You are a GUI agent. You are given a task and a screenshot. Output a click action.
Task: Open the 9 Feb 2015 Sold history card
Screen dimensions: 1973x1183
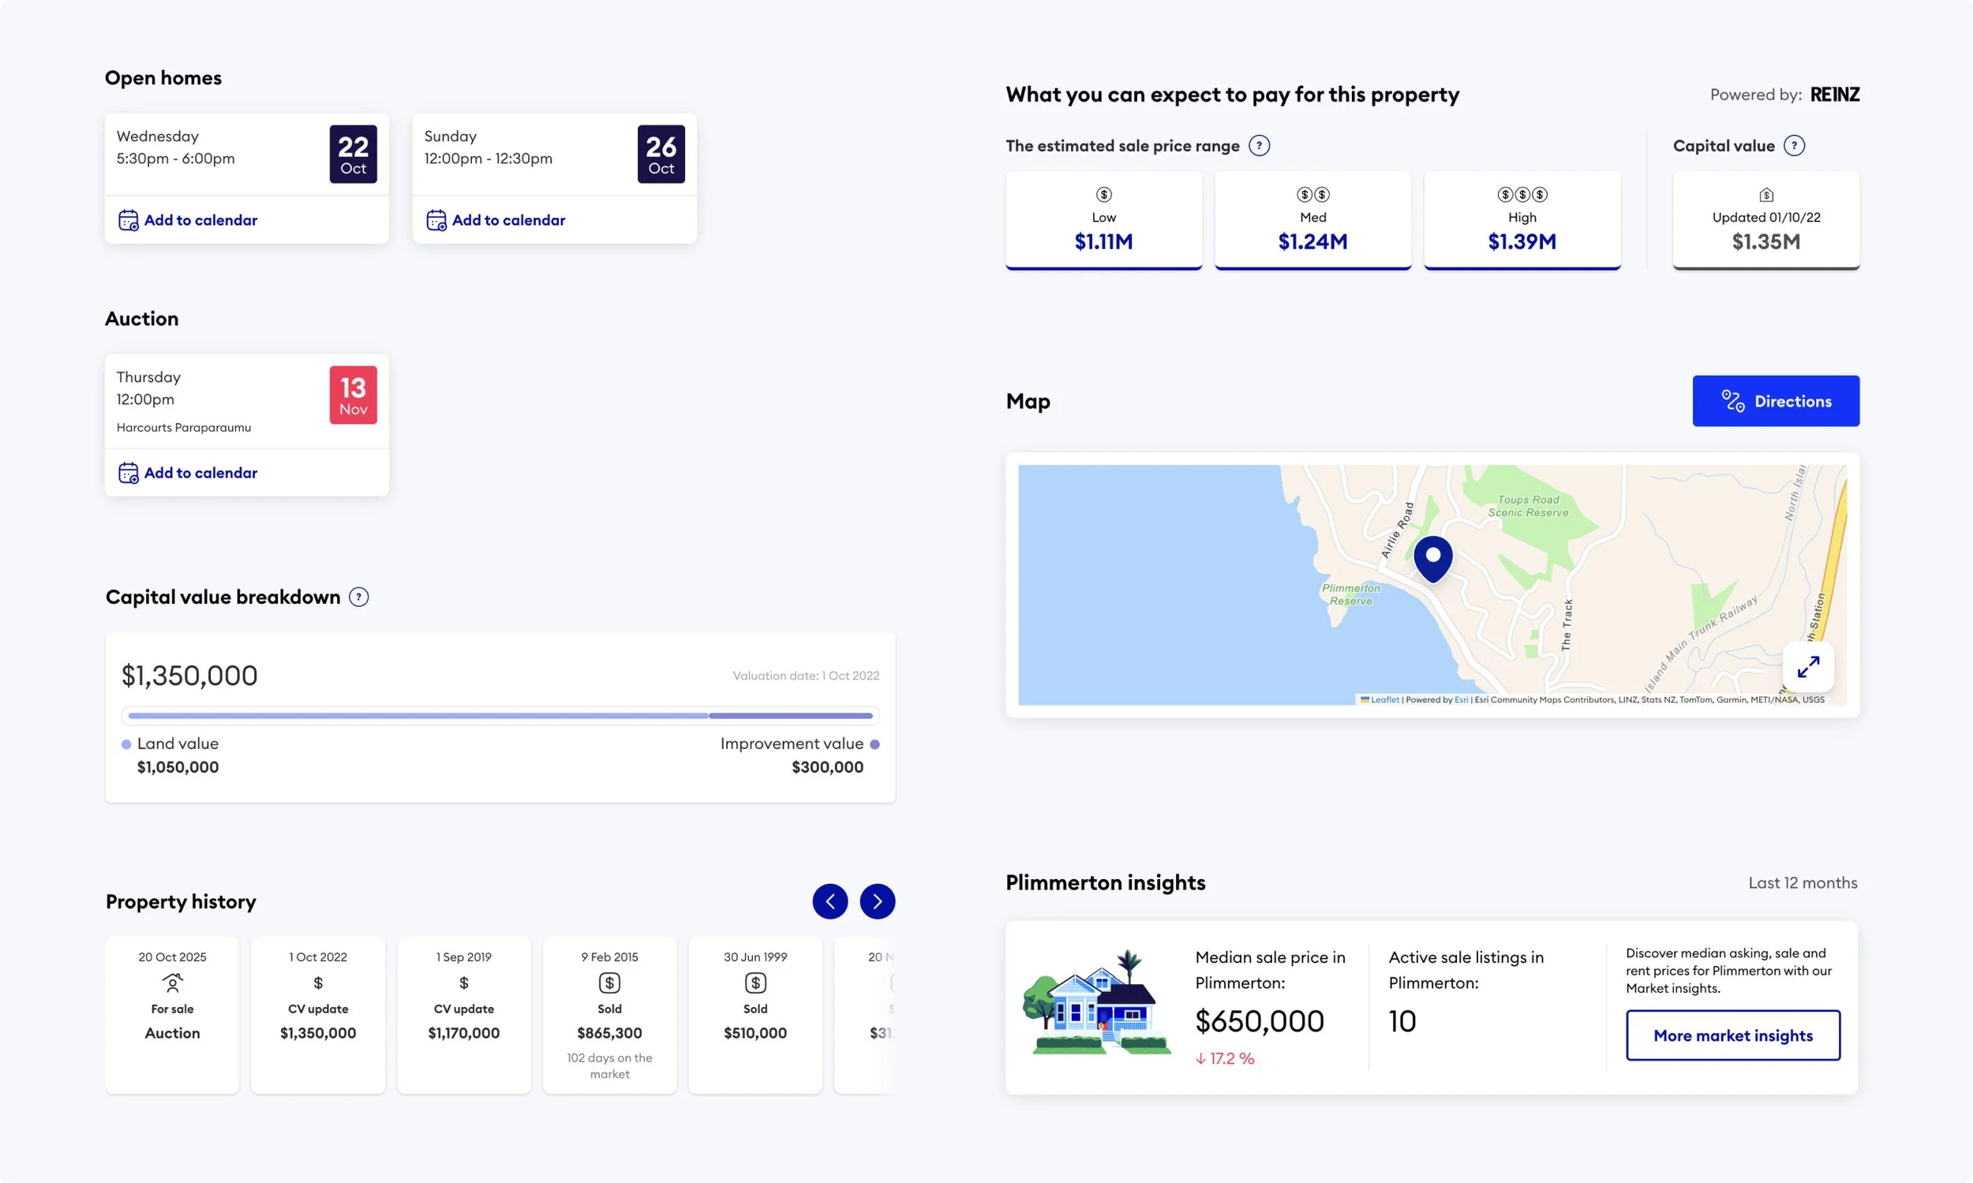click(x=609, y=1014)
